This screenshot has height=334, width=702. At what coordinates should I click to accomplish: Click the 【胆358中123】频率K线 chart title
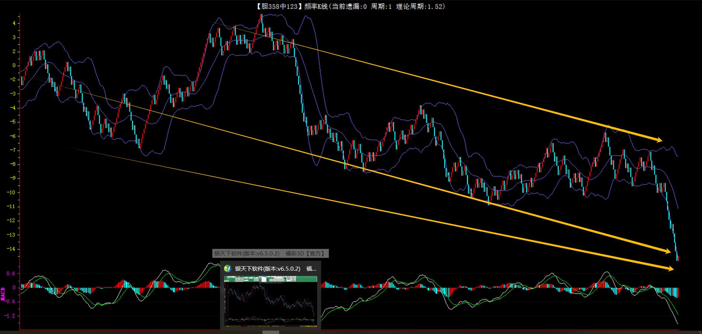[x=291, y=6]
